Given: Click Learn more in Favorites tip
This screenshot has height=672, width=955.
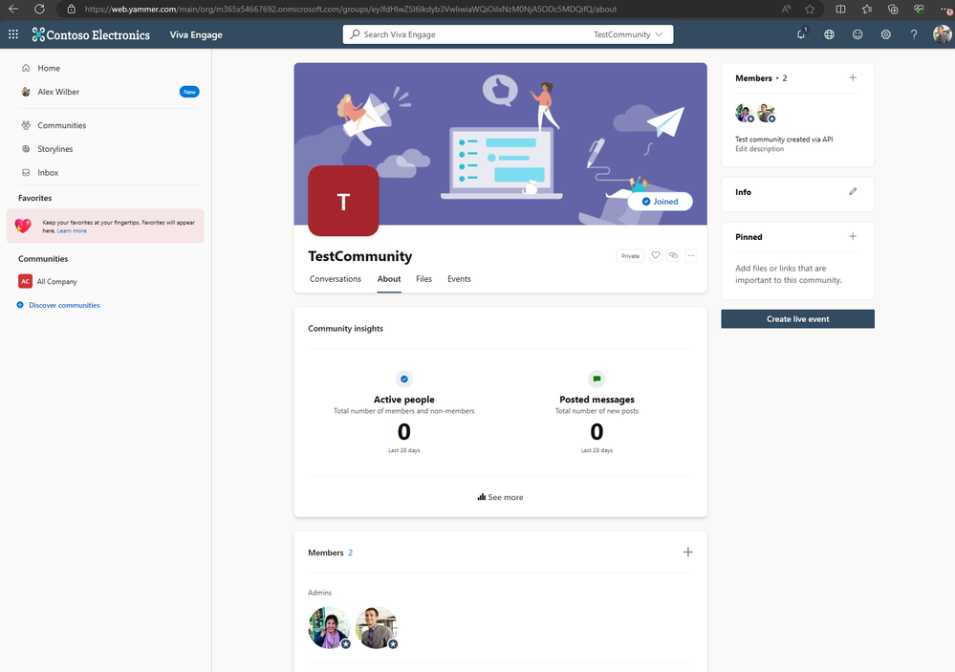Looking at the screenshot, I should tap(72, 231).
